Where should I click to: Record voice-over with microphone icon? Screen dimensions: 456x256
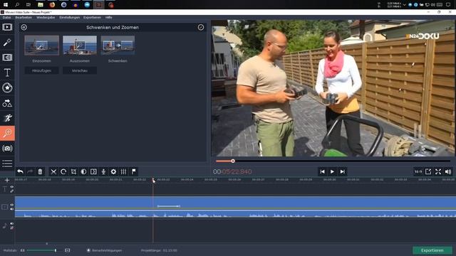point(103,171)
